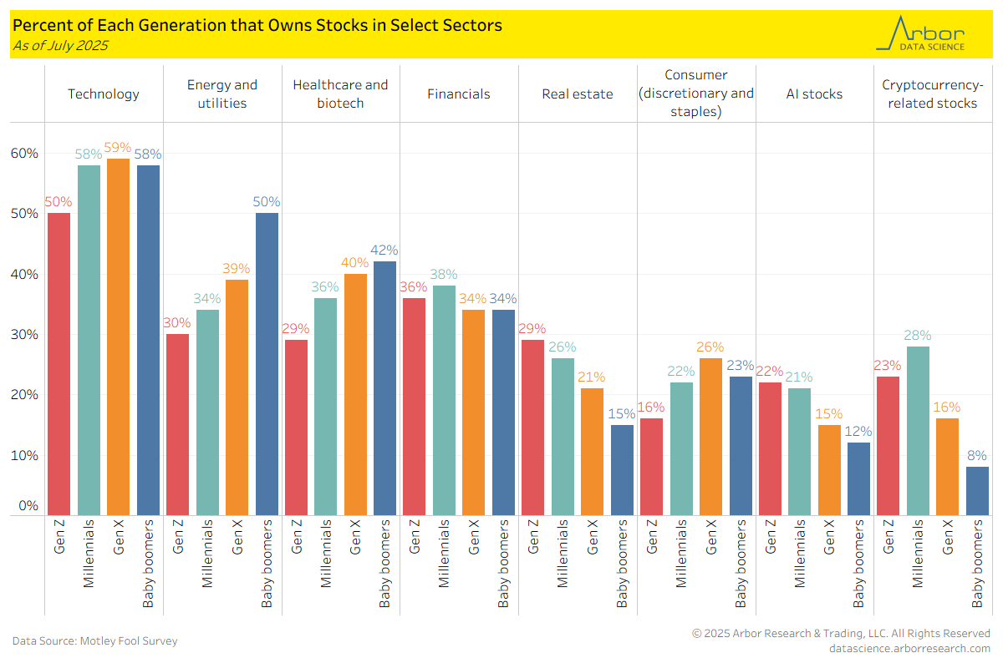The height and width of the screenshot is (668, 1003).
Task: Click the Gen Z 22% AI stocks bar
Action: [770, 448]
